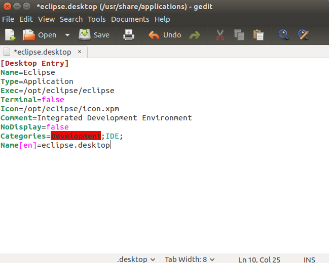This screenshot has width=330, height=263.
Task: Close the eclipse.desktop tab
Action: (80, 52)
